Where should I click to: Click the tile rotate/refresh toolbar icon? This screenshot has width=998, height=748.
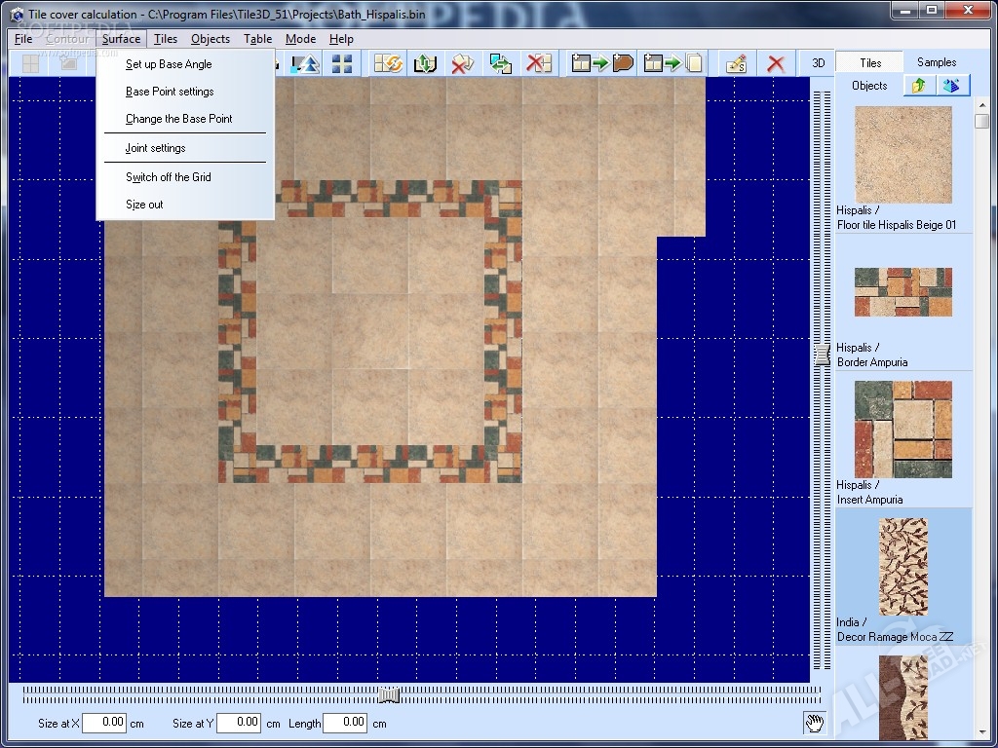coord(388,64)
